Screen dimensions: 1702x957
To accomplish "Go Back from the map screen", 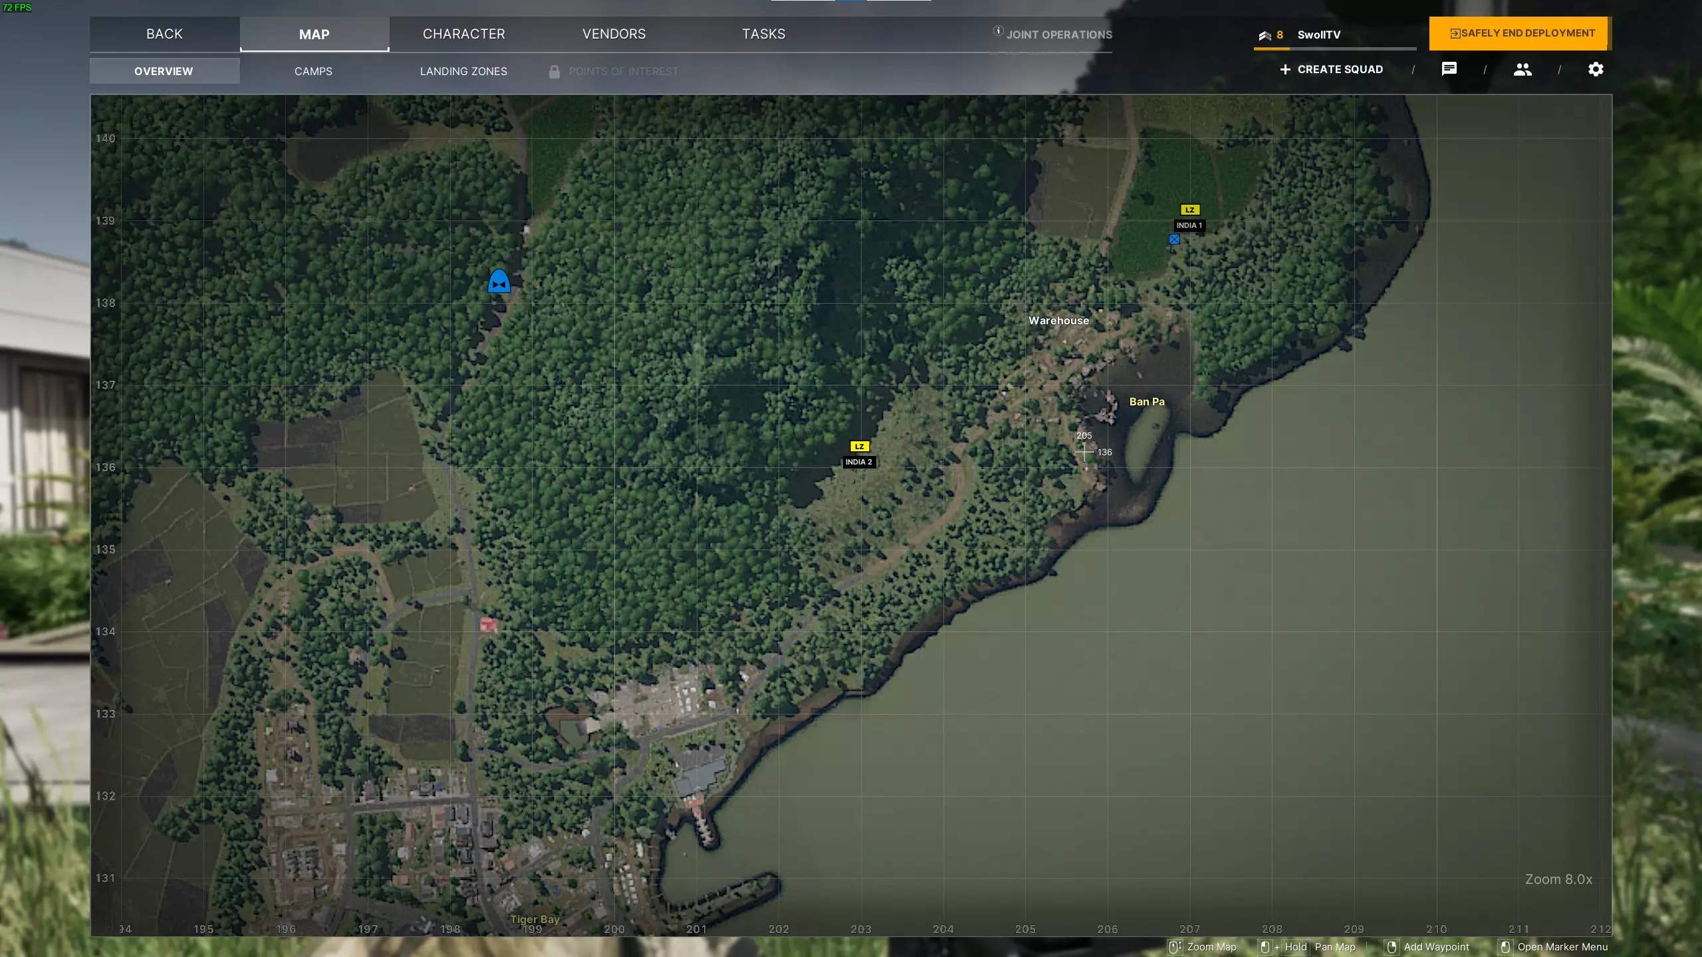I will [x=164, y=34].
